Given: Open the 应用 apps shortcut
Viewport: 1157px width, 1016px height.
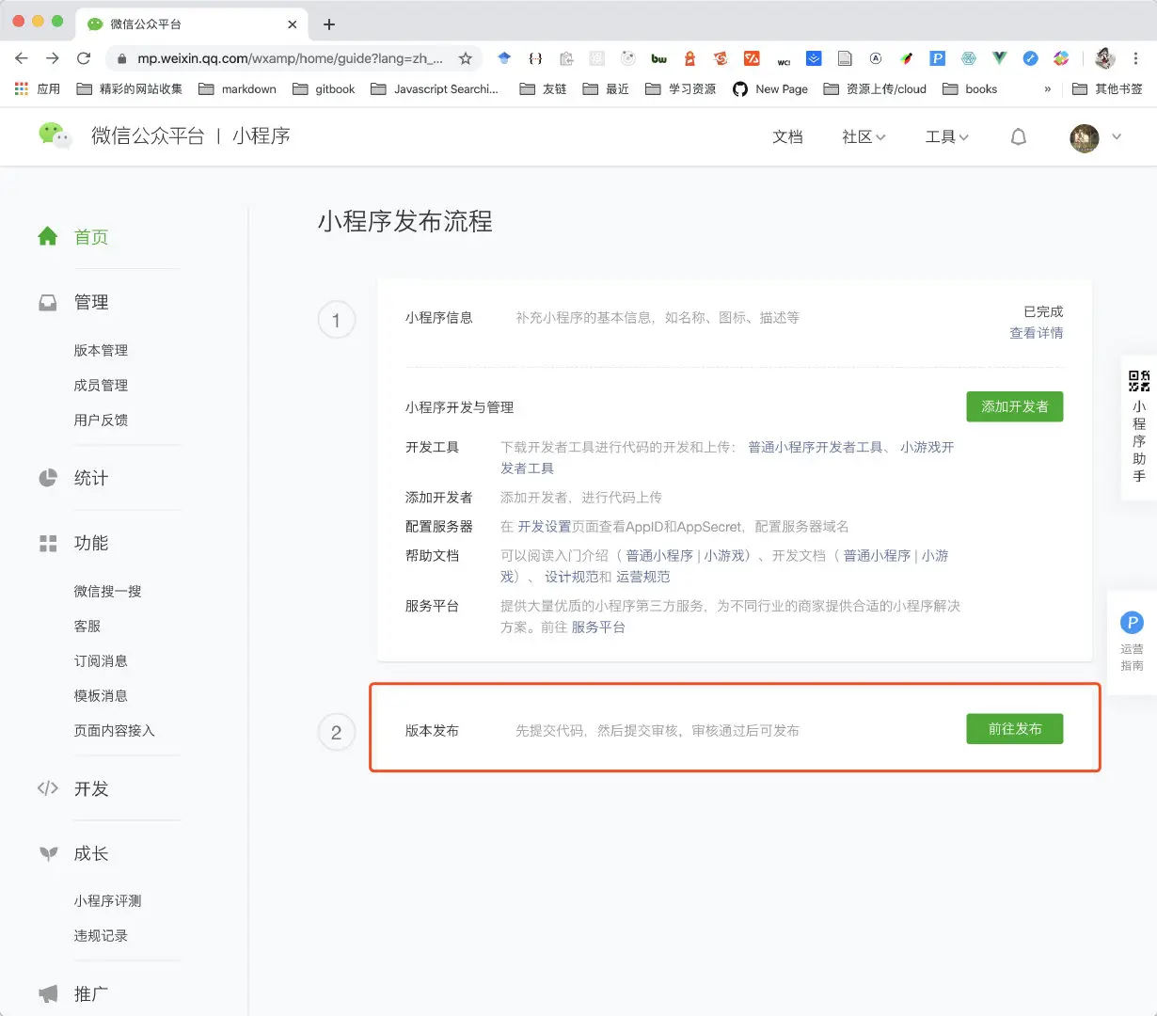Looking at the screenshot, I should pyautogui.click(x=37, y=89).
